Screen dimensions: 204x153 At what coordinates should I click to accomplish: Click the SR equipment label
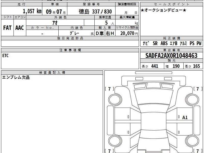point(155,43)
